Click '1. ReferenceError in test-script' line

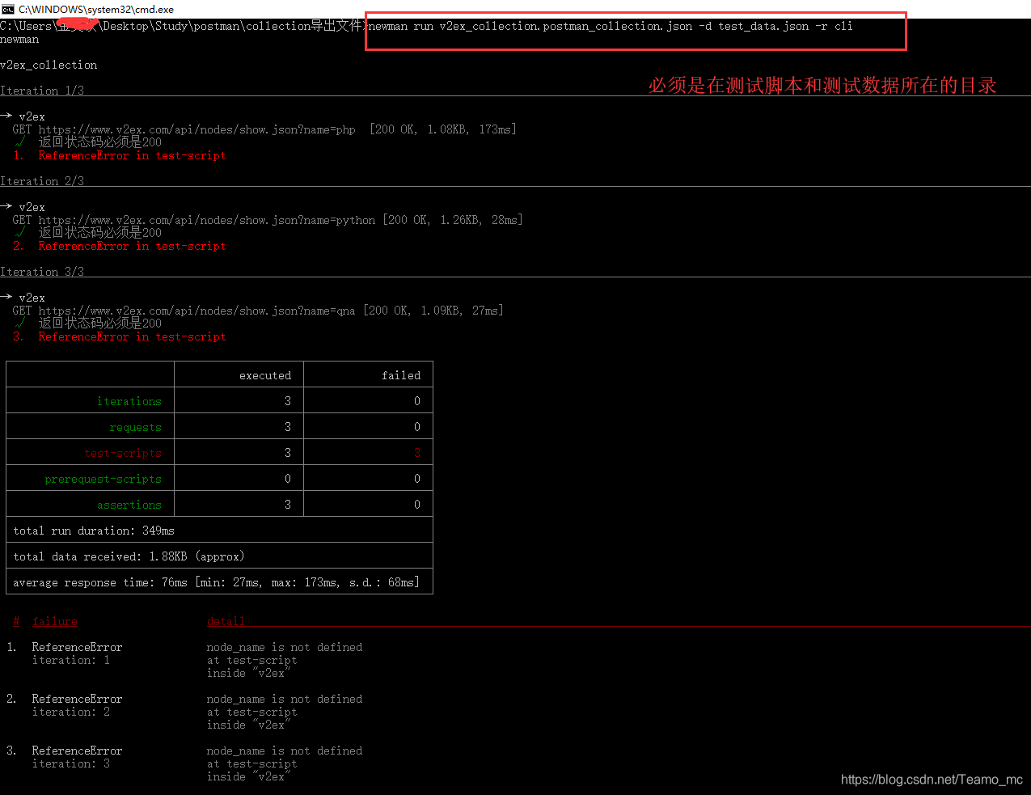point(120,155)
